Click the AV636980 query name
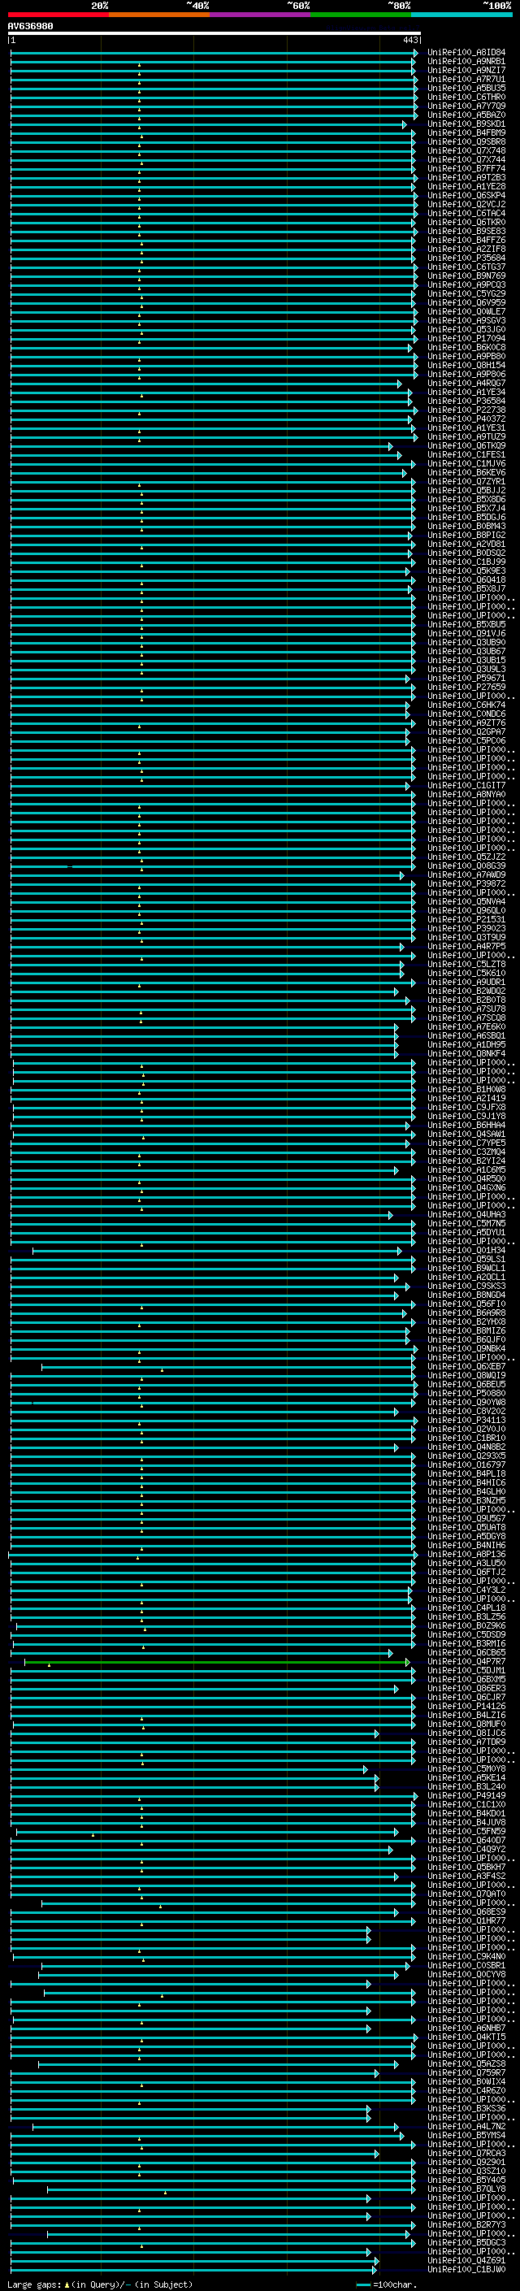 click(30, 27)
